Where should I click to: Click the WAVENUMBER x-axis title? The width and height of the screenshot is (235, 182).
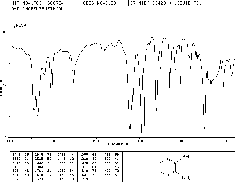click(x=118, y=144)
